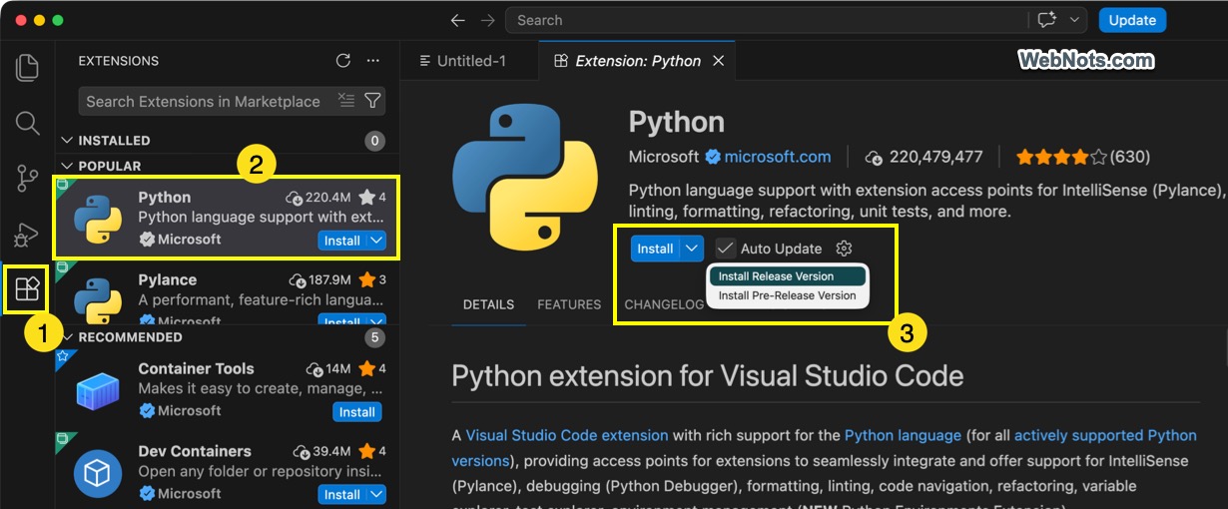This screenshot has height=509, width=1228.
Task: Click the recommended count badge 5
Action: (x=375, y=337)
